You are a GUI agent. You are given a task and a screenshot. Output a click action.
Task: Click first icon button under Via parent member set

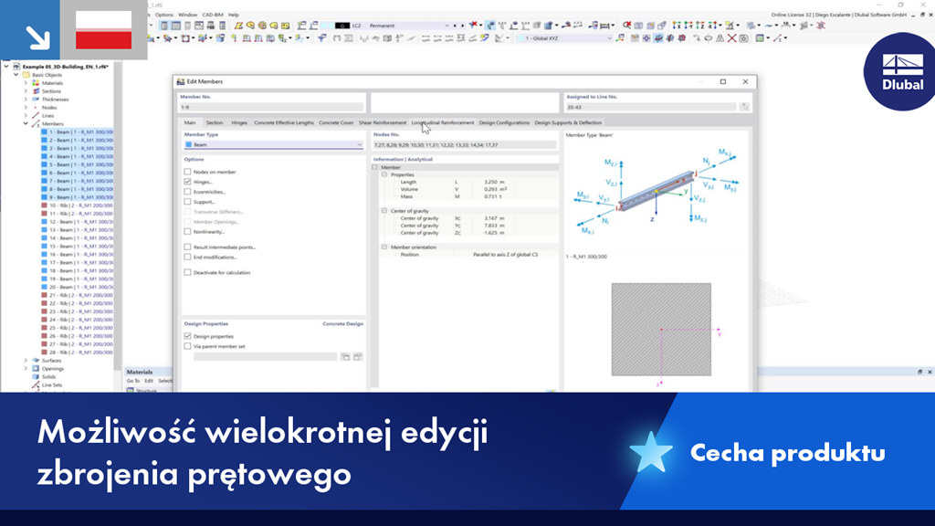[x=345, y=357]
